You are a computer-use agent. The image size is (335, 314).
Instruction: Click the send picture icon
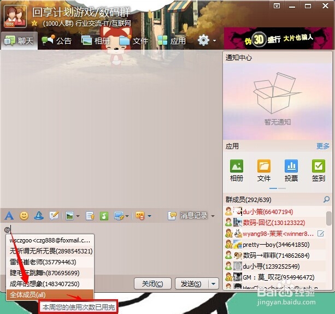[70, 216]
